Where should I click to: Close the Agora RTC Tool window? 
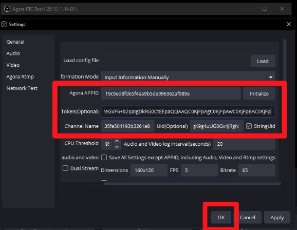(282, 9)
